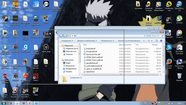The width and height of the screenshot is (186, 105).
Task: Select the watch_dogs desktop icon
Action: [46, 48]
